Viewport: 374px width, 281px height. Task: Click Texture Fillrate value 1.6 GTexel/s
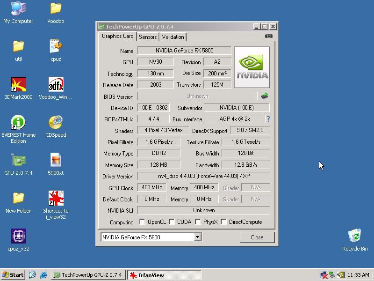coord(246,142)
